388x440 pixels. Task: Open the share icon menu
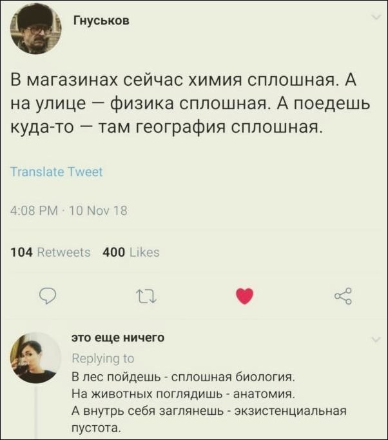(x=343, y=296)
